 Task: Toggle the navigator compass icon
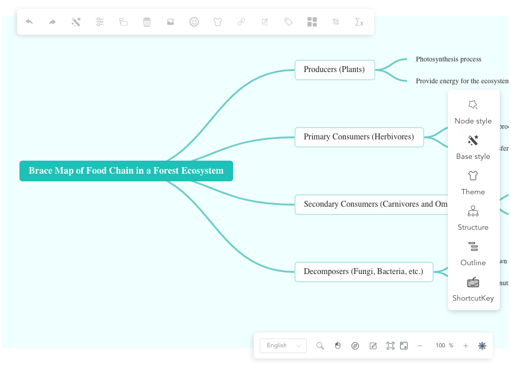pos(355,346)
